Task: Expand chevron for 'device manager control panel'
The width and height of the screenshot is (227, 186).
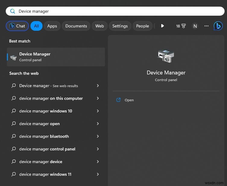Action: [x=98, y=149]
